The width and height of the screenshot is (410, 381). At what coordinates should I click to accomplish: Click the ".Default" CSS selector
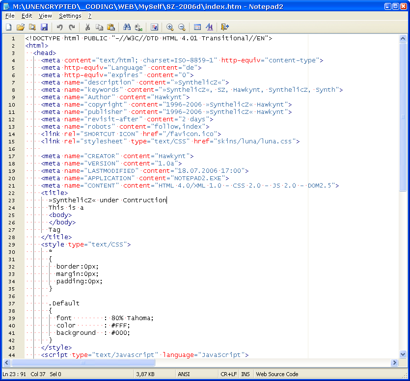pyautogui.click(x=64, y=303)
